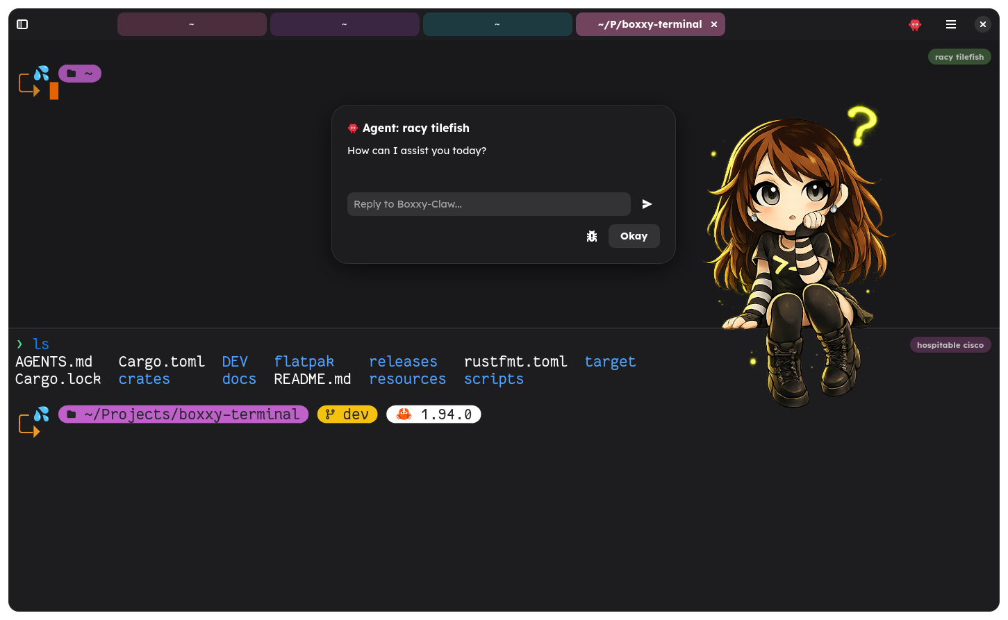Focus the Reply to Boxxy-Claw input field
Image resolution: width=1008 pixels, height=620 pixels.
[x=488, y=203]
